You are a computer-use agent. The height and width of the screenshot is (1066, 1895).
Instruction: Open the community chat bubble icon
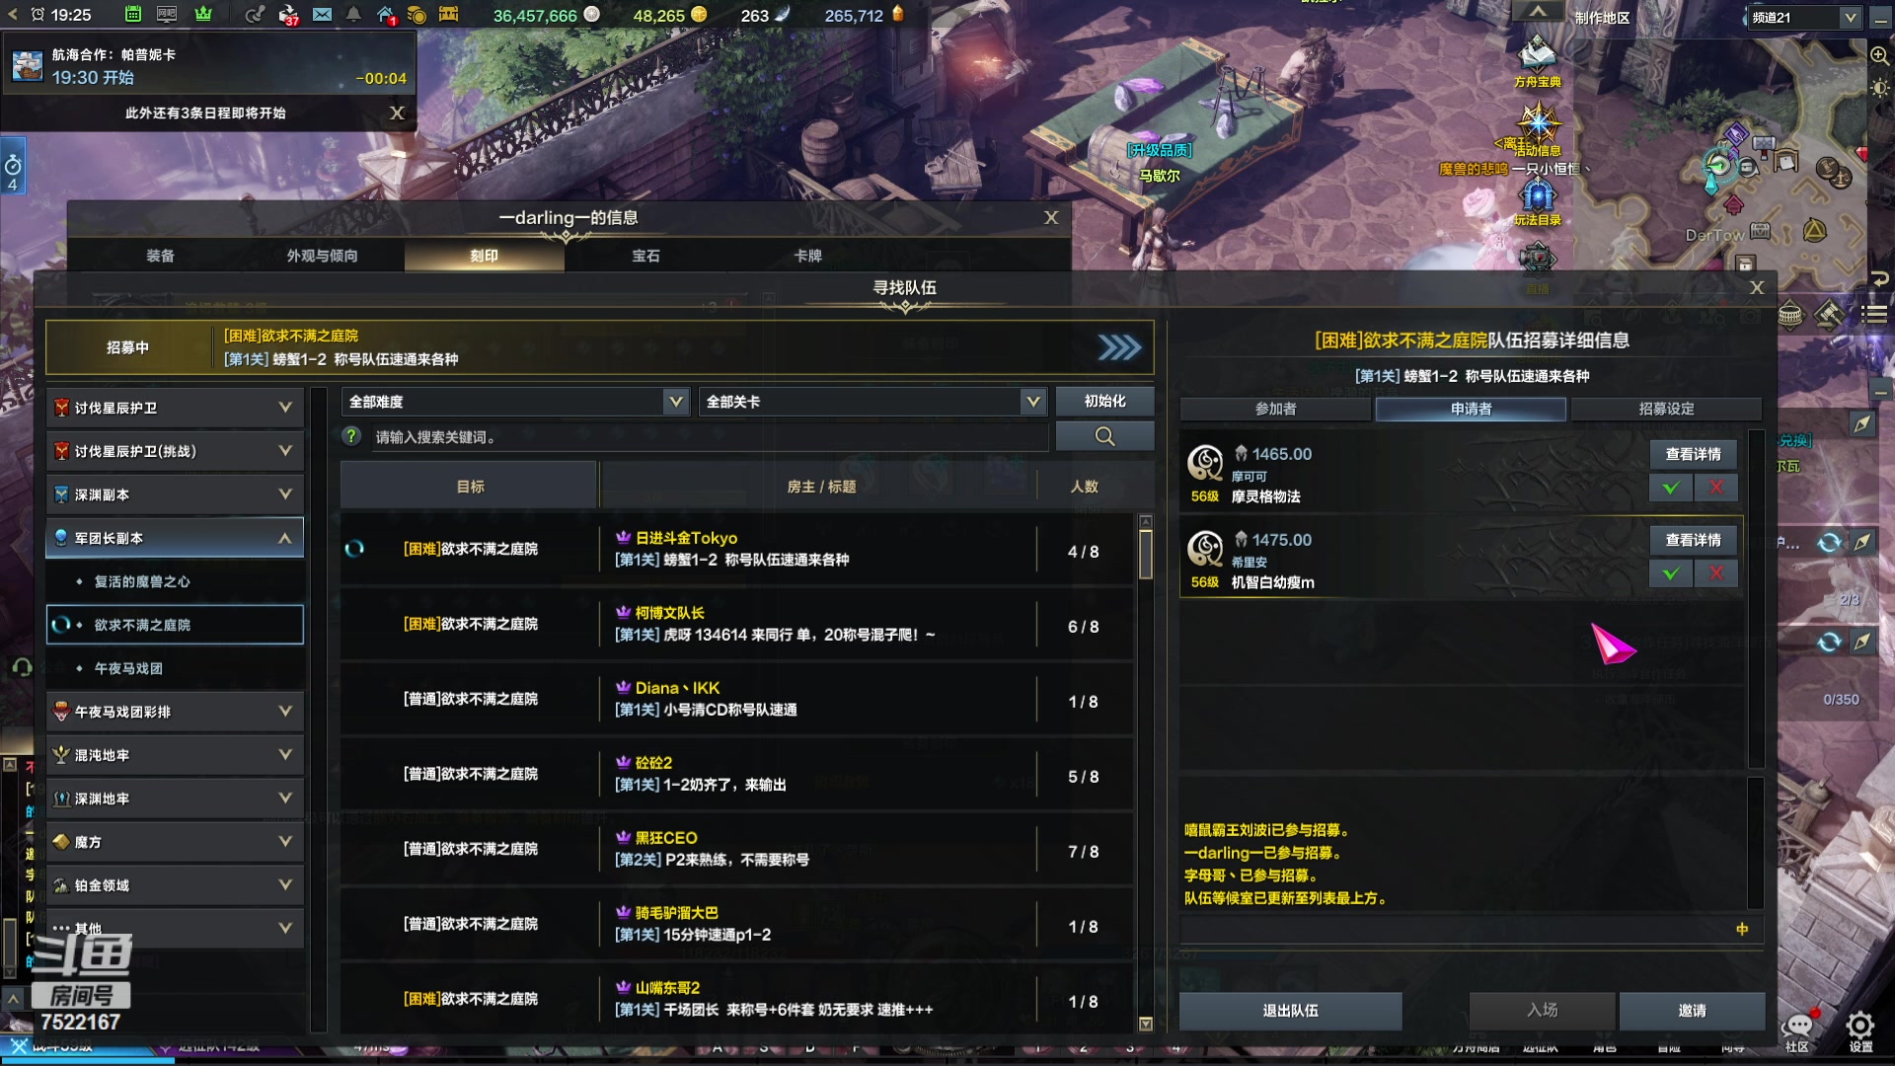pos(1799,1025)
